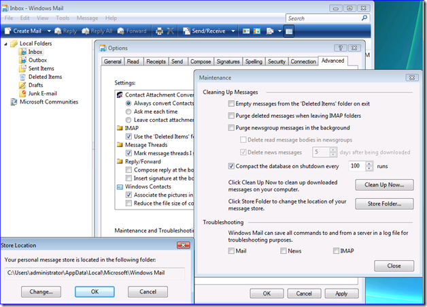The width and height of the screenshot is (427, 307).
Task: Open the Edit menu
Action: click(24, 18)
